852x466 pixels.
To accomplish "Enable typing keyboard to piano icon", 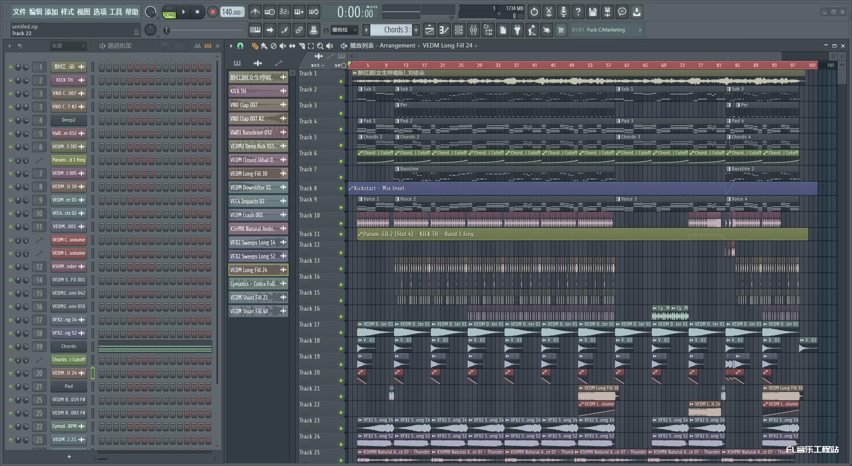I will coord(255,30).
